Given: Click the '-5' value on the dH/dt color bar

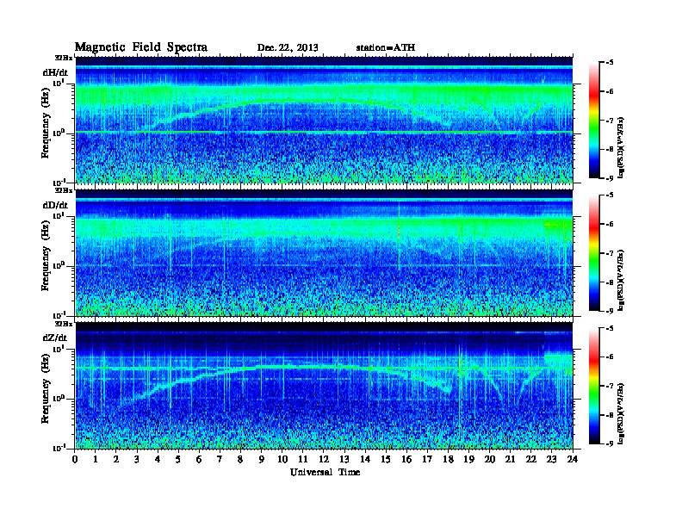Looking at the screenshot, I should (610, 63).
